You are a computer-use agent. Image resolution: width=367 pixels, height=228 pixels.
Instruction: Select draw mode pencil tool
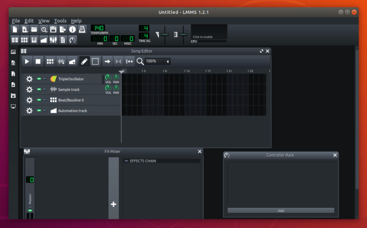tap(84, 62)
